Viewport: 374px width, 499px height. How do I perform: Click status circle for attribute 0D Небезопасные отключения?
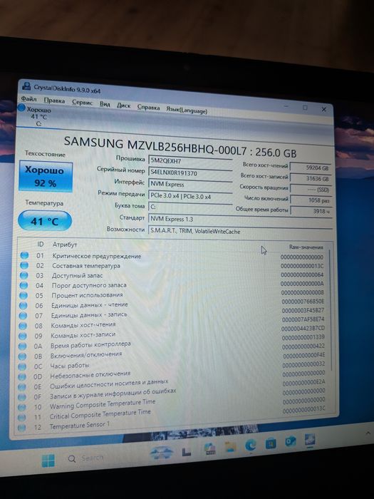(22, 377)
